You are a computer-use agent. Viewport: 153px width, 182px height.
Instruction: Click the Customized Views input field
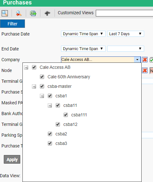[x=124, y=13]
